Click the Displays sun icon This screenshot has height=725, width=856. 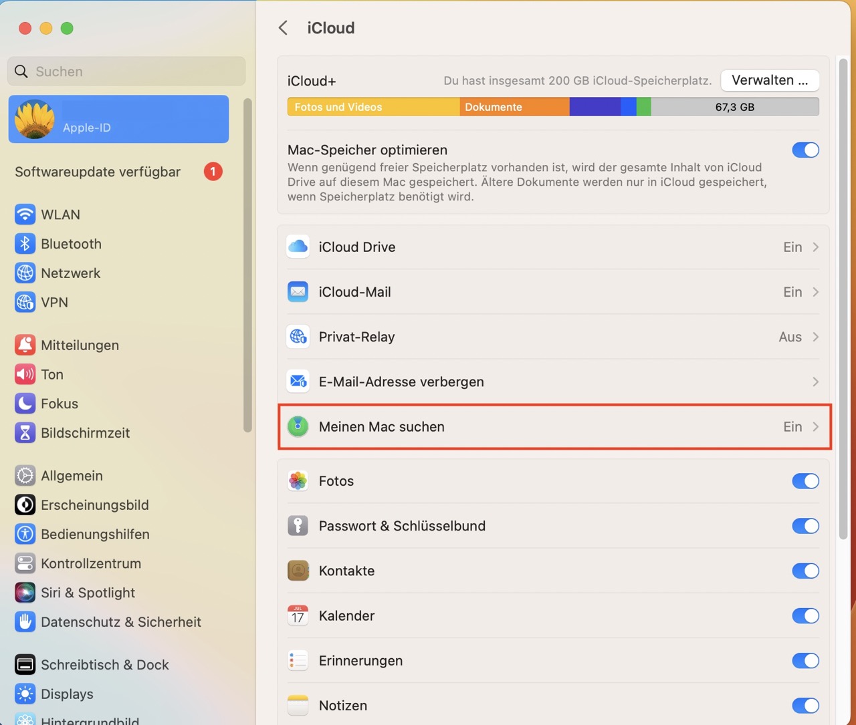pyautogui.click(x=25, y=694)
